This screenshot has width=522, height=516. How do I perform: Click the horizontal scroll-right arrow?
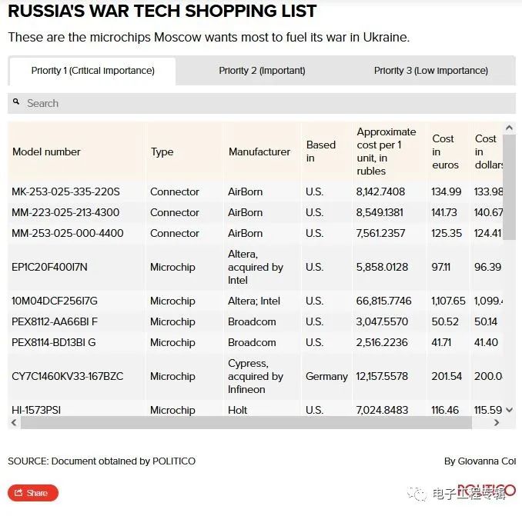[x=497, y=423]
